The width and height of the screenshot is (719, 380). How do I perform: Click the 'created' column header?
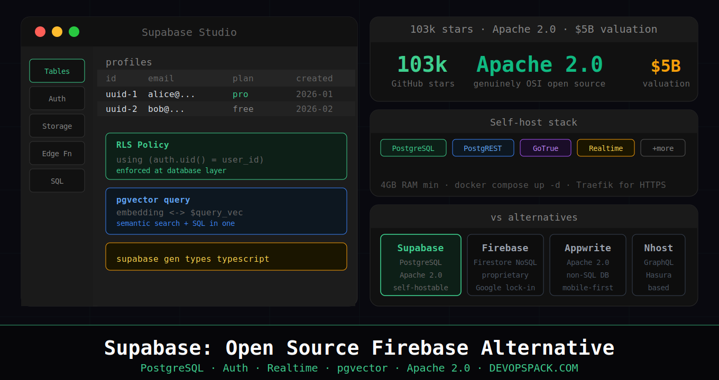(x=315, y=78)
